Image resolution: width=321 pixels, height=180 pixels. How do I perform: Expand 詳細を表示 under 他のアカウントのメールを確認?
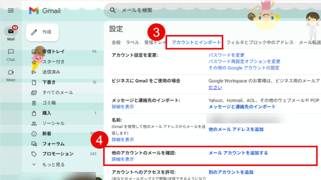pos(123,159)
